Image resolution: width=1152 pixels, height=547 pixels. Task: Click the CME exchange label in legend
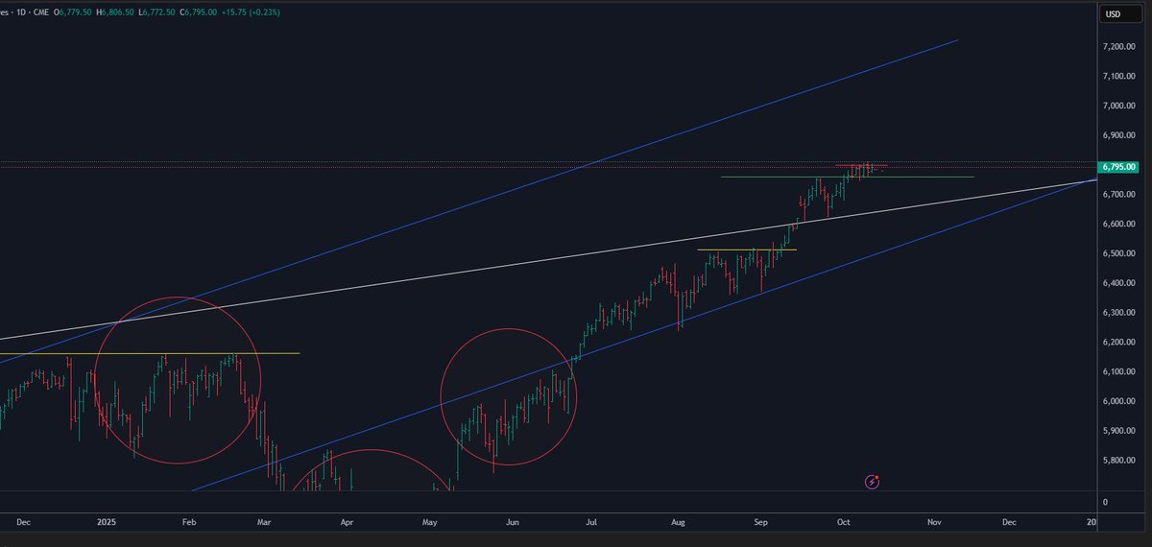point(43,12)
